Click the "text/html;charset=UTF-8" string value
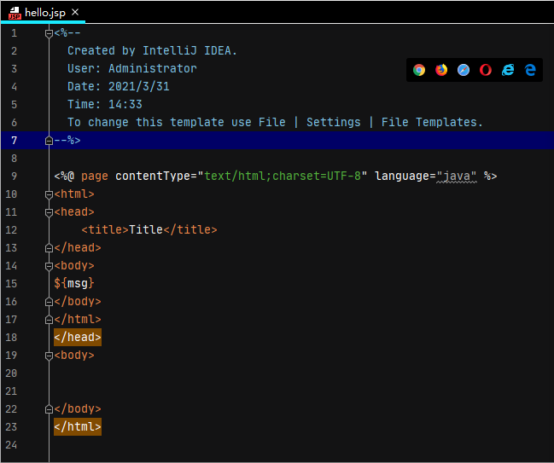The image size is (554, 463). [x=283, y=177]
